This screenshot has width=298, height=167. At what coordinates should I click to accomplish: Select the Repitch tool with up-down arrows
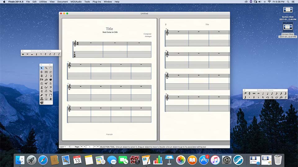[x=249, y=93]
